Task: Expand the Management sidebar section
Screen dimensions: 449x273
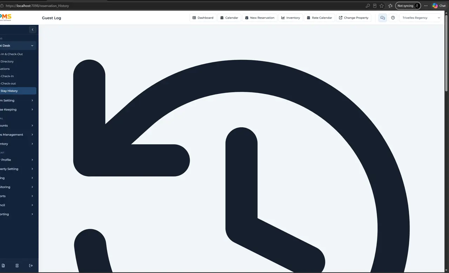Action: (x=18, y=135)
